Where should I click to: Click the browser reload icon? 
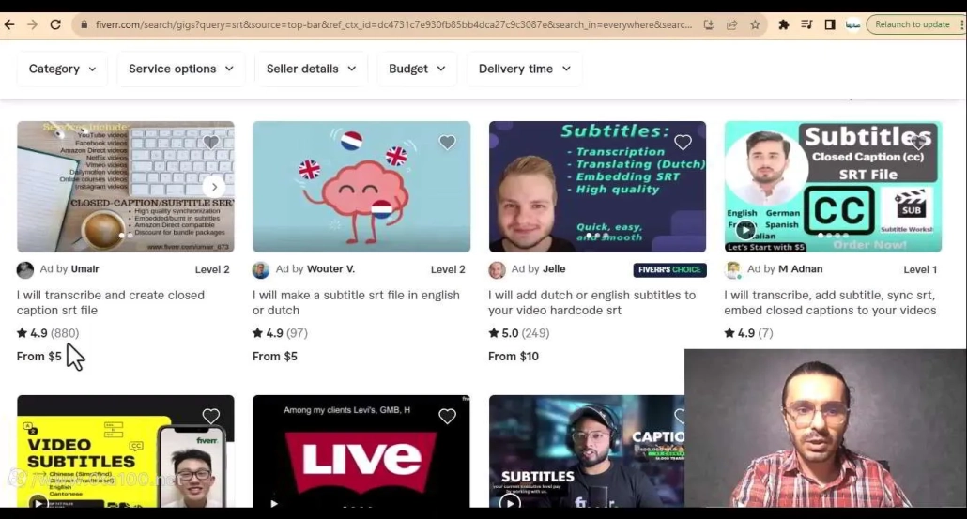pyautogui.click(x=55, y=24)
